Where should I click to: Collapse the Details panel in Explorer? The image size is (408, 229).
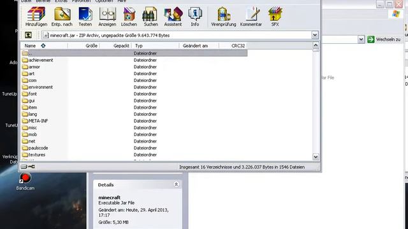(176, 184)
